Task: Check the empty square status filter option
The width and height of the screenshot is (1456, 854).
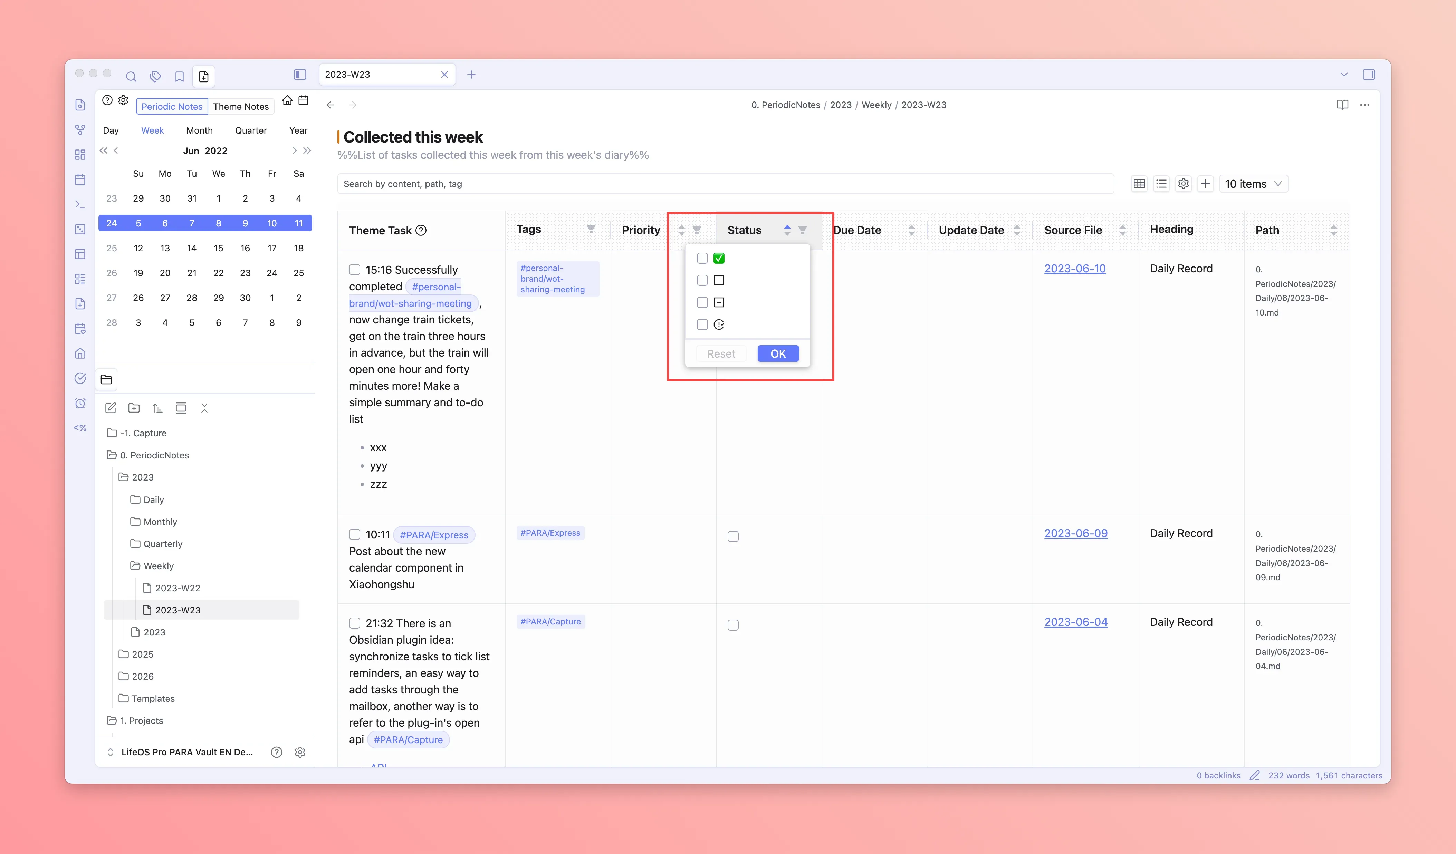Action: [x=702, y=280]
